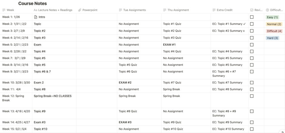This screenshot has width=285, height=133.
Task: Toggle Review checkbox in the Spring Break row
Action: point(252,96)
